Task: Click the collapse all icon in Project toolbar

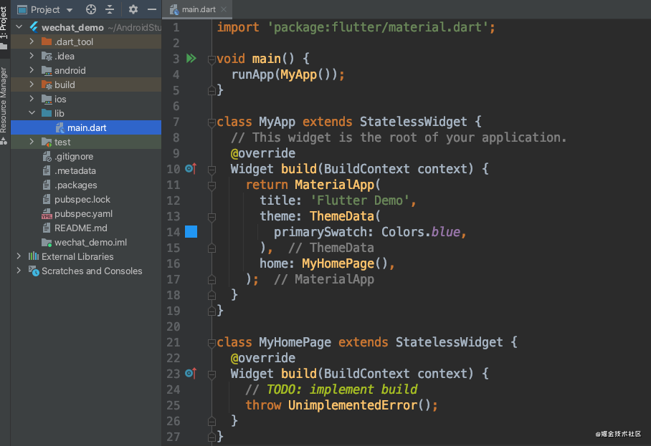Action: point(110,9)
